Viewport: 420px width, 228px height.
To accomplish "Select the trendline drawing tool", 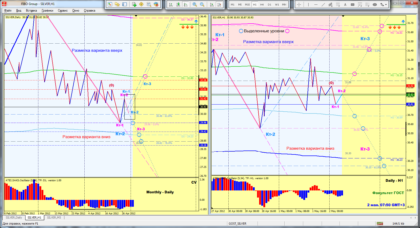I will tap(323, 4).
